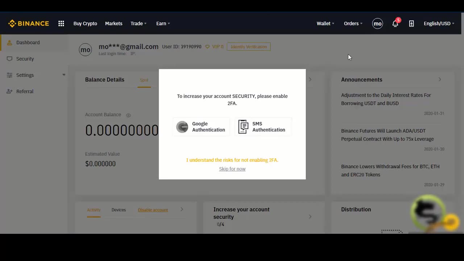Click the large 'mo' account avatar
Image resolution: width=464 pixels, height=261 pixels.
(x=86, y=50)
